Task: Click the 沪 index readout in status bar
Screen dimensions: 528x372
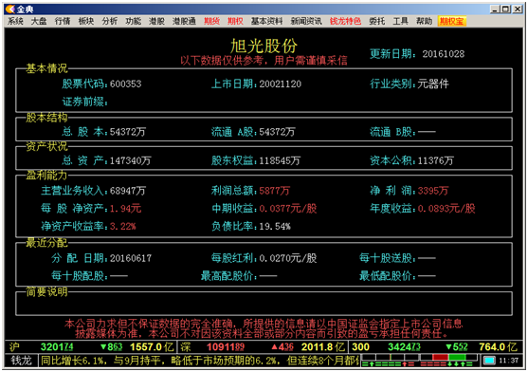Action: (90, 346)
